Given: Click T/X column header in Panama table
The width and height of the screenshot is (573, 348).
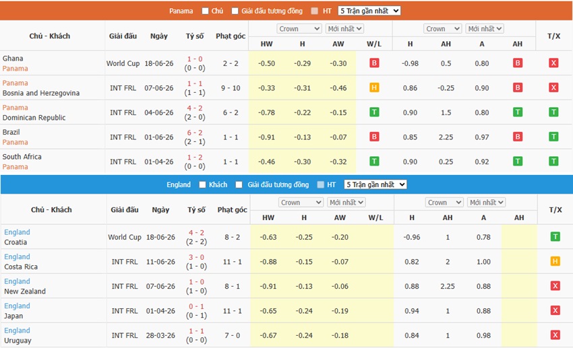Looking at the screenshot, I should pyautogui.click(x=553, y=36).
